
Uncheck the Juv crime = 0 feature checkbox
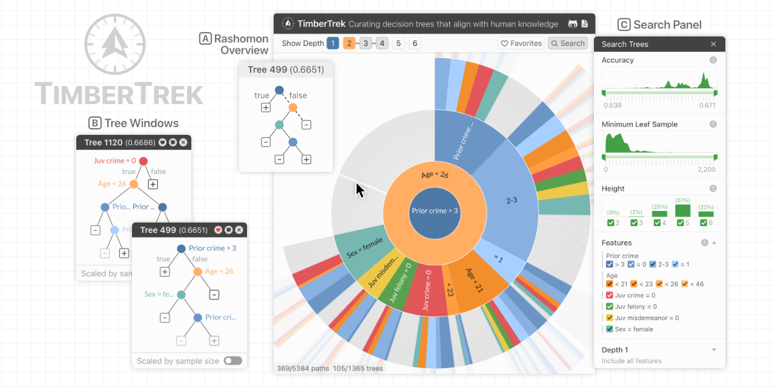point(610,295)
